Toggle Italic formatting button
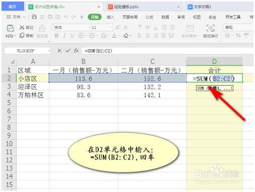Viewport: 255px width, 192px height. [65, 35]
